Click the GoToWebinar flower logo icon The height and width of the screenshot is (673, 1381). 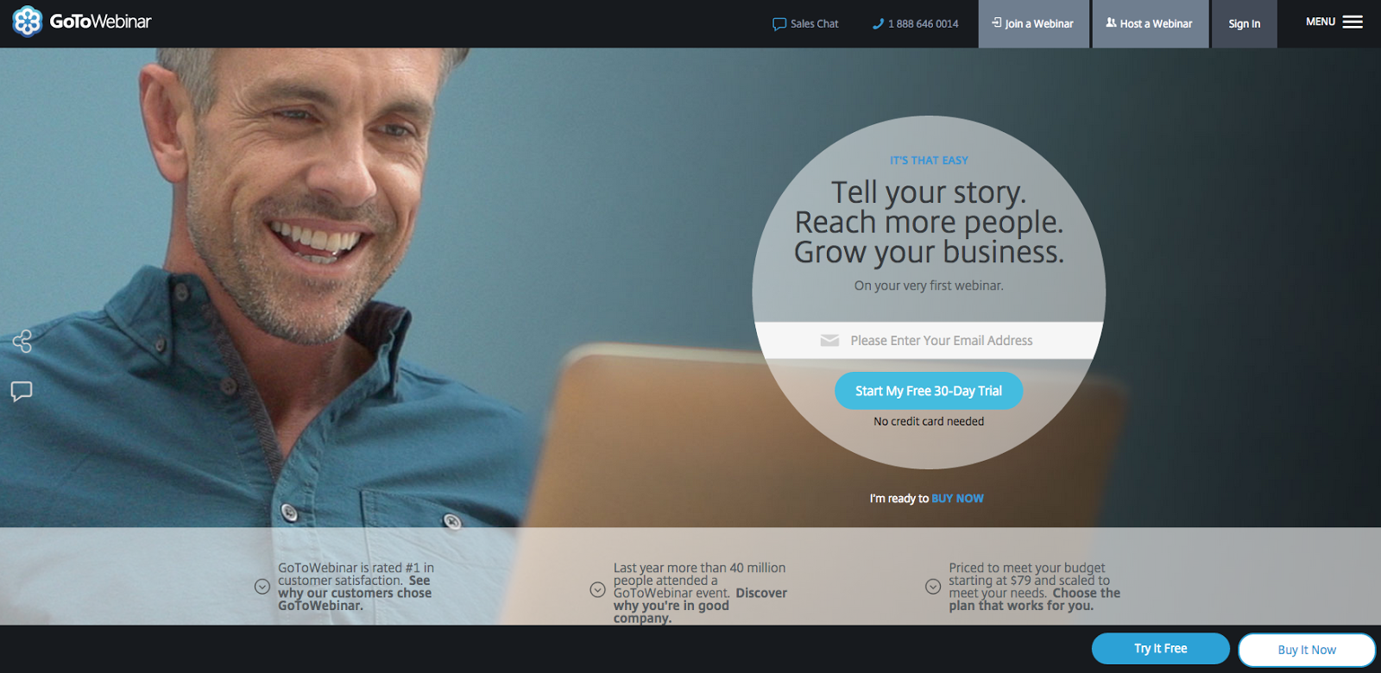point(27,22)
